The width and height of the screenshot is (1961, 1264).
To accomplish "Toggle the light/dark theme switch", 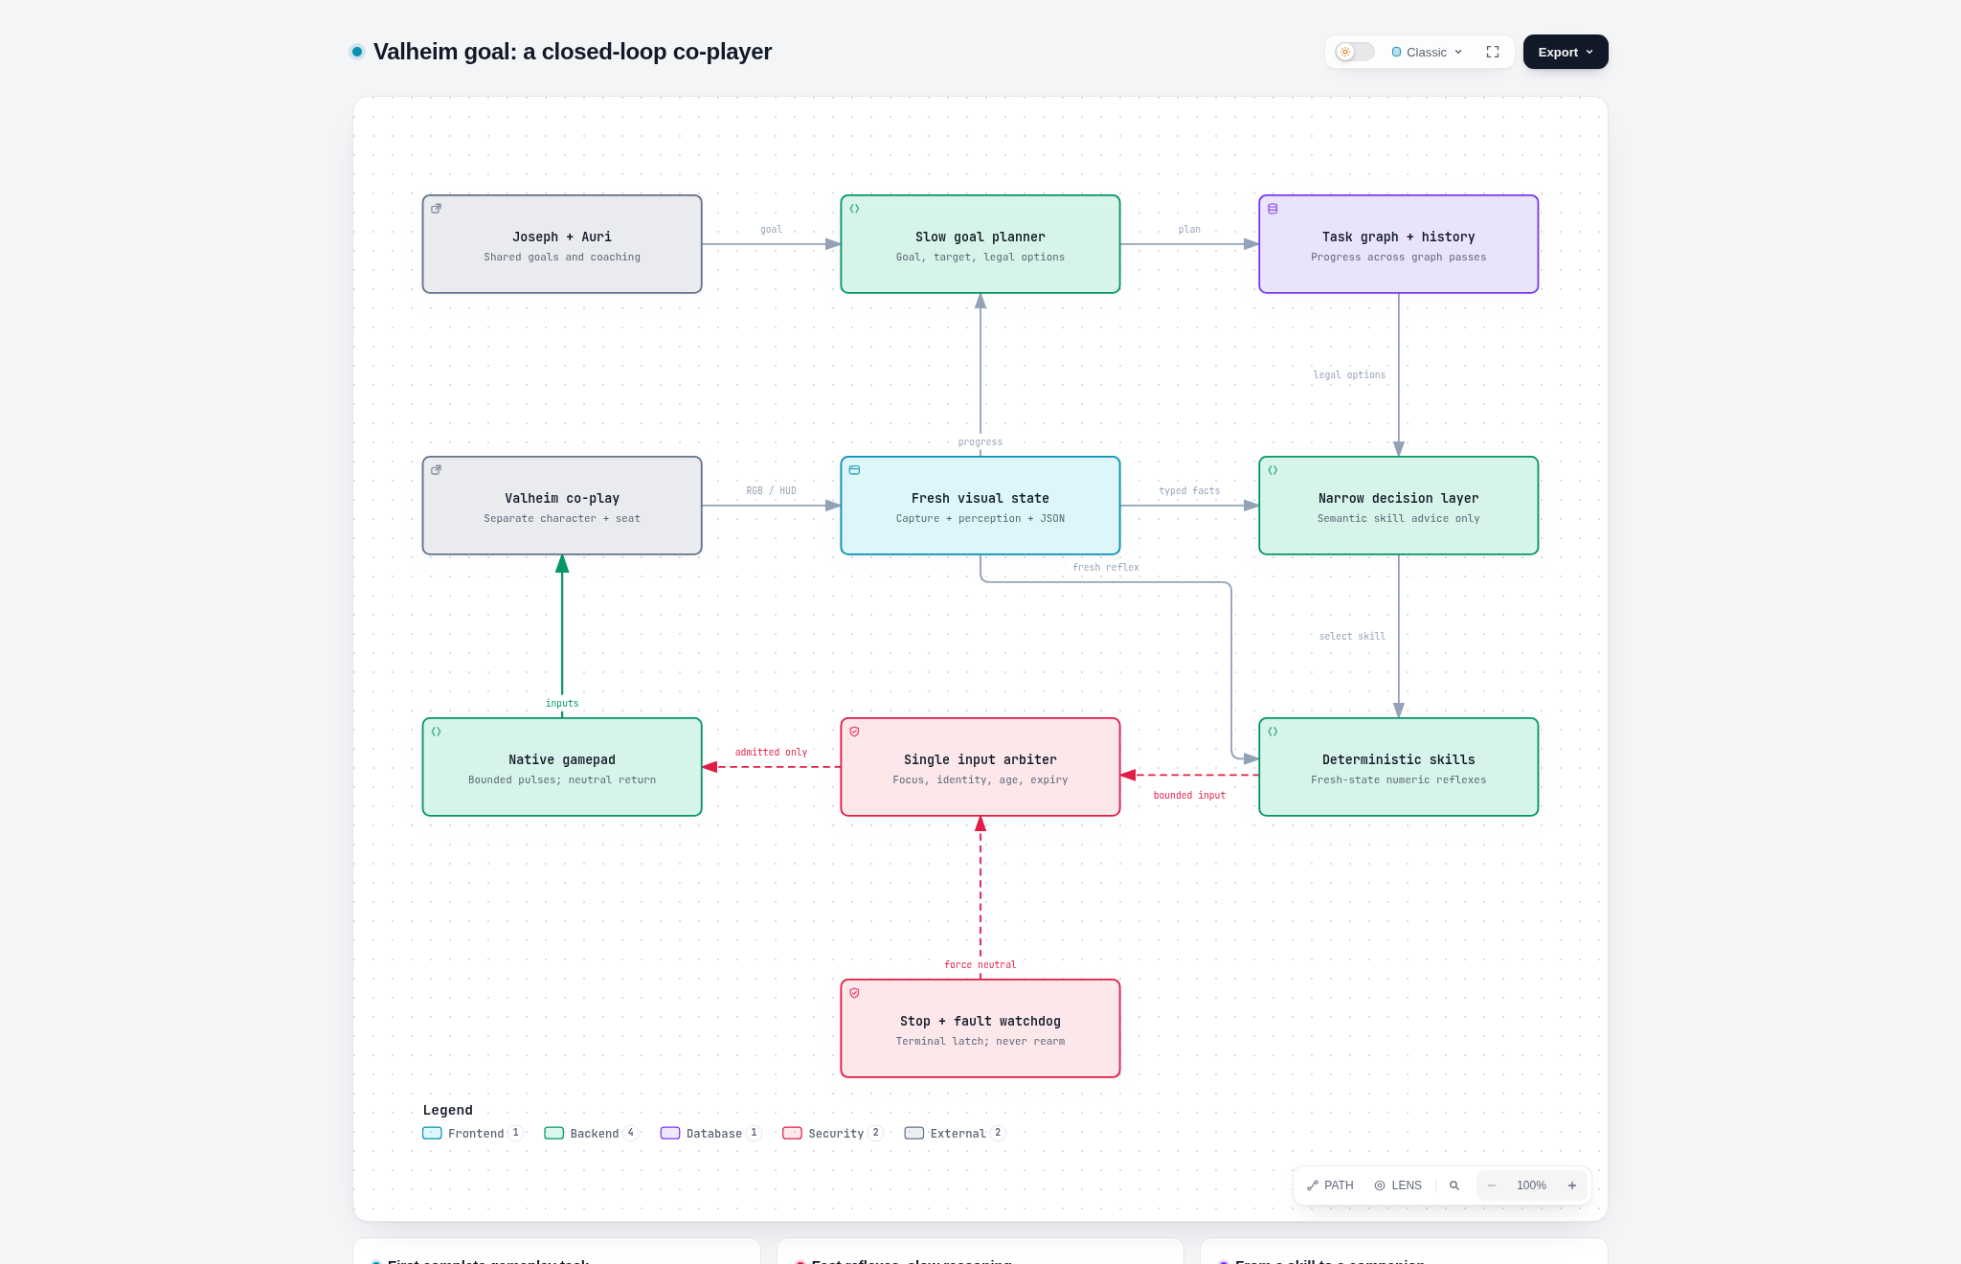I will click(x=1355, y=52).
